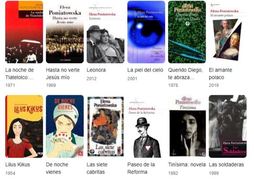
Task: Open the Tinísima: novela title link
Action: pyautogui.click(x=187, y=165)
